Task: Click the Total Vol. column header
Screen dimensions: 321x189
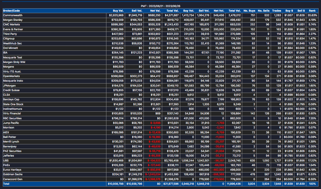Action: tap(235, 11)
